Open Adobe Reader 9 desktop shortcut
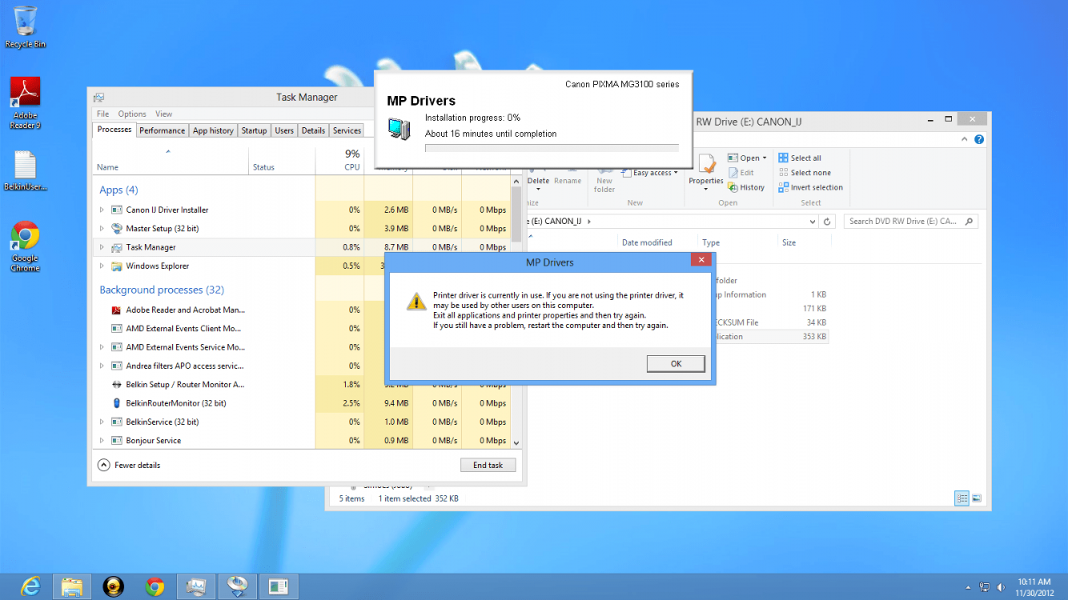 coord(25,100)
